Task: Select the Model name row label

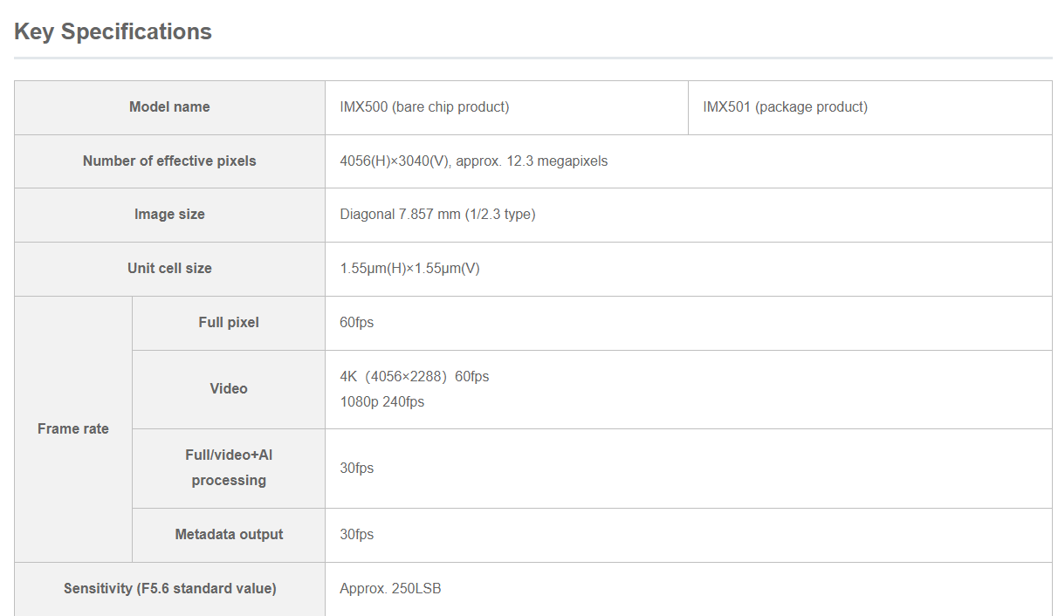Action: point(169,106)
